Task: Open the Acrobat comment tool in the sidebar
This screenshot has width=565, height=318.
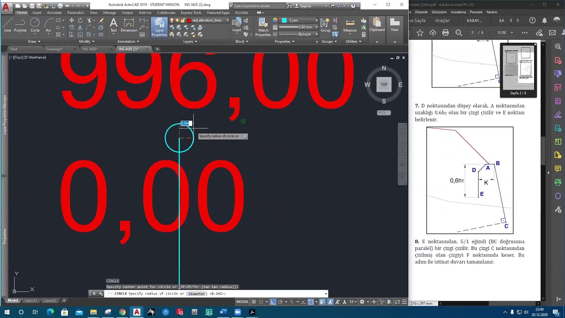Action: pyautogui.click(x=558, y=169)
